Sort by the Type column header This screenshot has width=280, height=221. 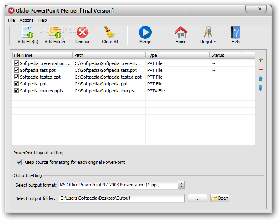(x=178, y=55)
